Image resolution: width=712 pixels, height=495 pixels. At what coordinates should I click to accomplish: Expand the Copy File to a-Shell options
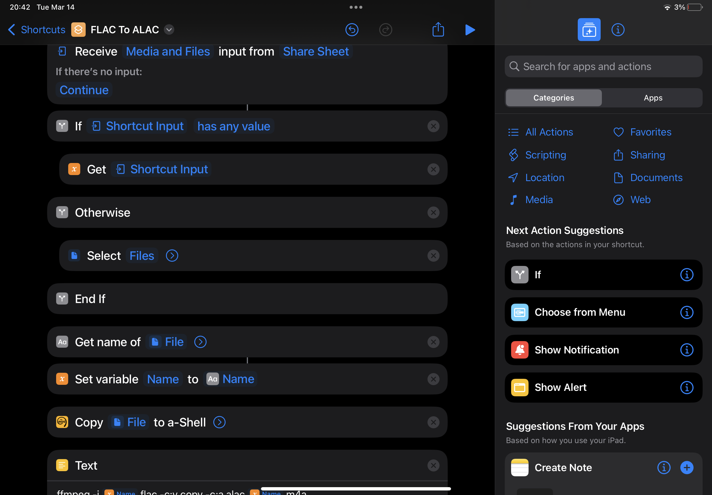(219, 422)
